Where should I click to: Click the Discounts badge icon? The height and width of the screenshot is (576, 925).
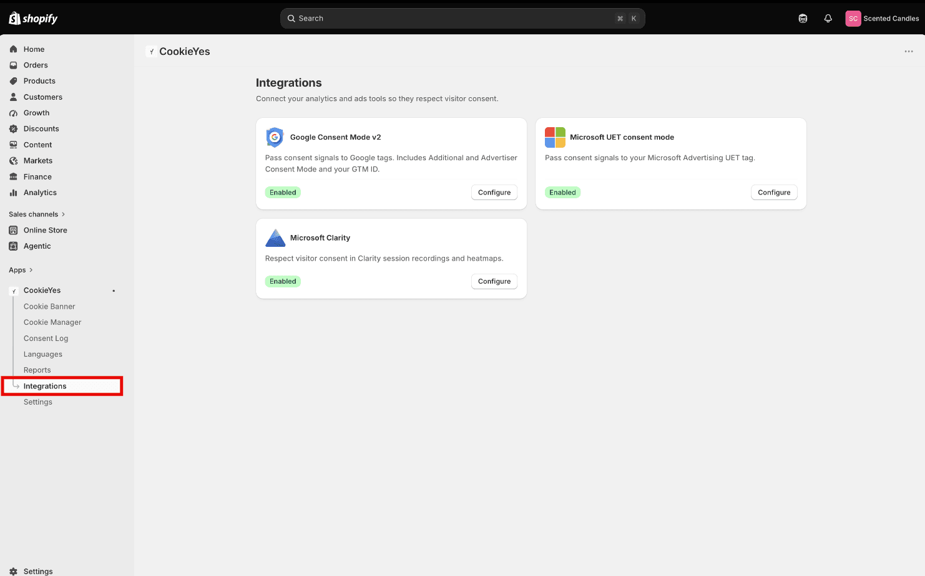[13, 129]
